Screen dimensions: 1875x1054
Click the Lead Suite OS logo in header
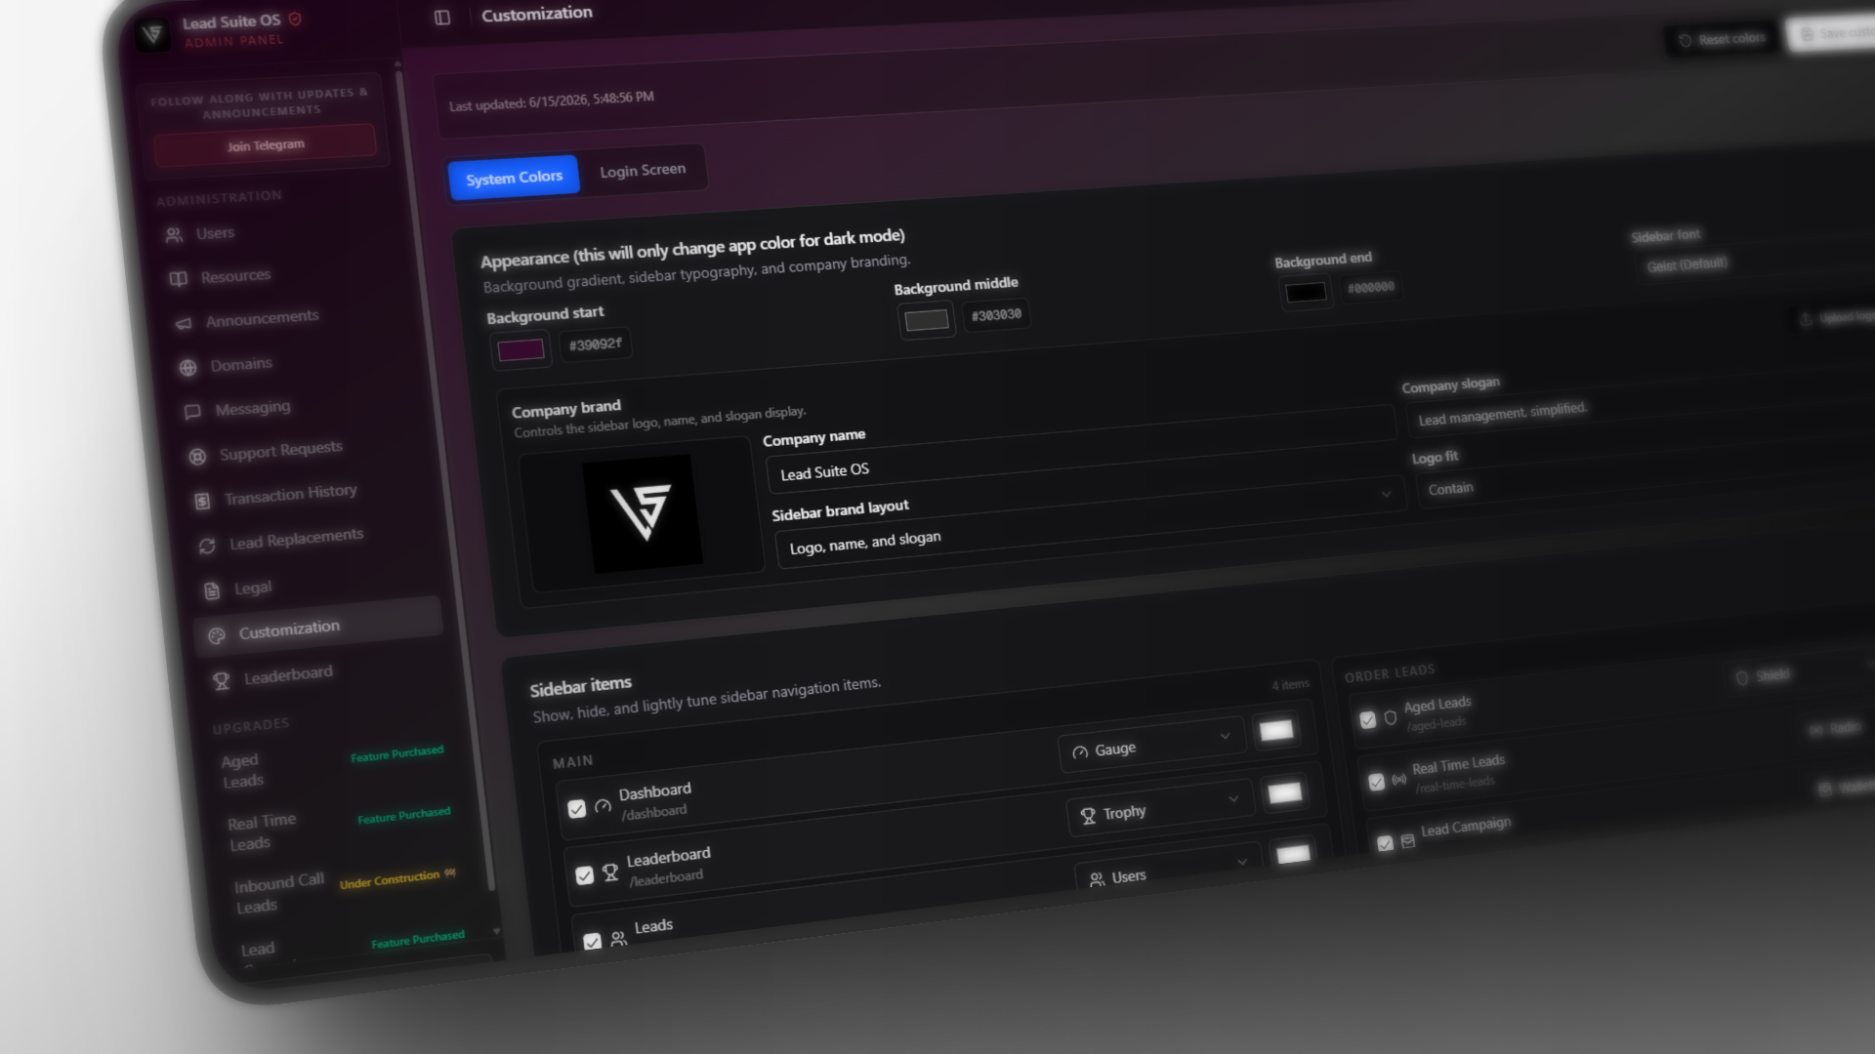(x=151, y=35)
